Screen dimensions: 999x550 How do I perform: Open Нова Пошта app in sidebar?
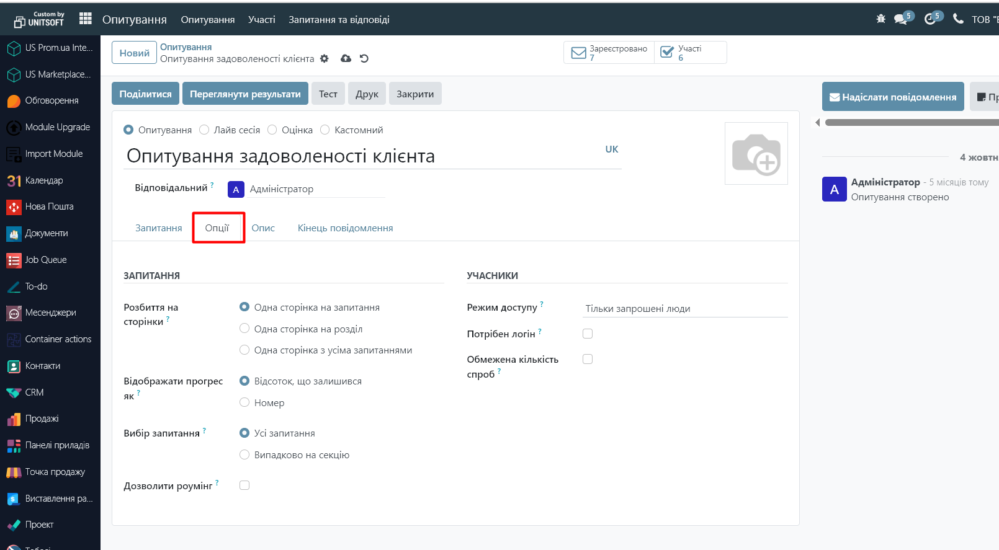coord(49,206)
